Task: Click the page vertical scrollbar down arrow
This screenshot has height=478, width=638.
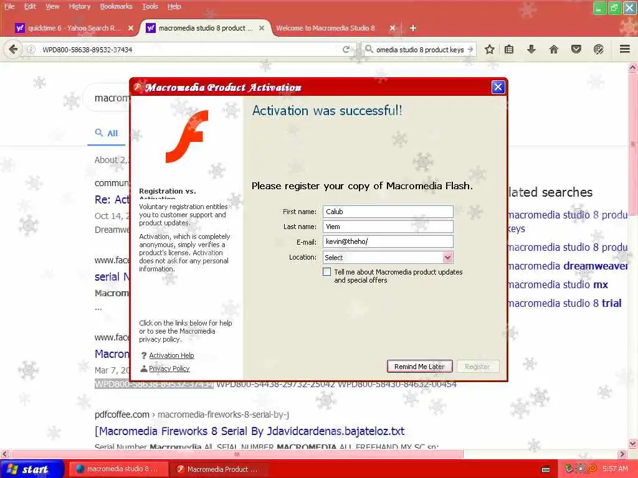Action: (x=633, y=443)
